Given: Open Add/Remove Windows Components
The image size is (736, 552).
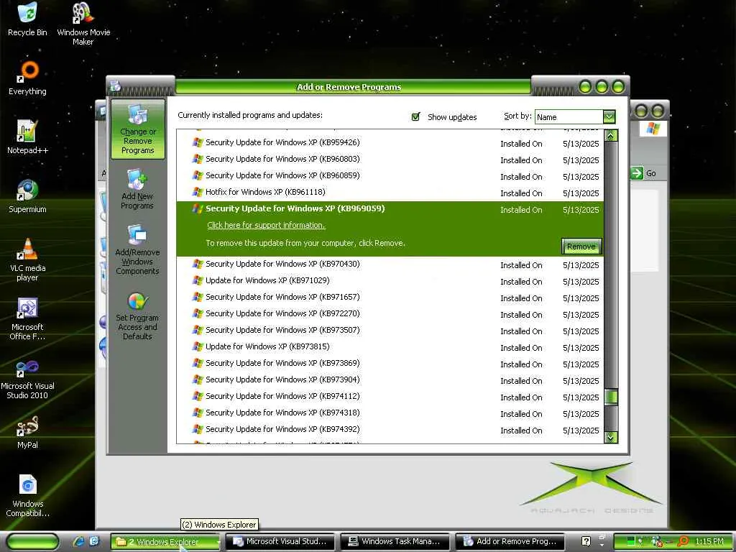Looking at the screenshot, I should [137, 249].
